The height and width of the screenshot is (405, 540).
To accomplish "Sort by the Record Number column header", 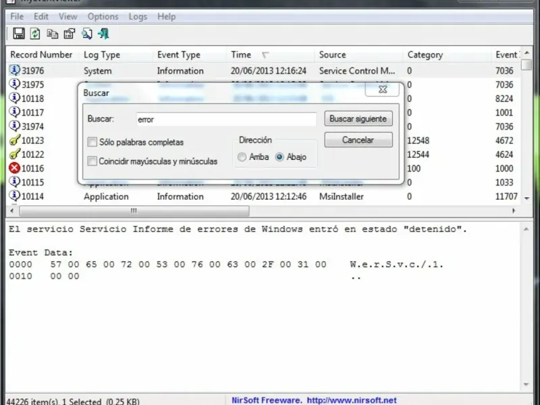I will (x=41, y=55).
